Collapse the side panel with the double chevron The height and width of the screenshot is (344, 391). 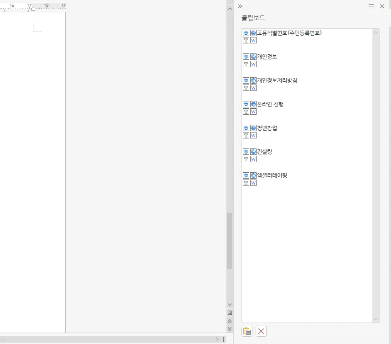(x=240, y=6)
